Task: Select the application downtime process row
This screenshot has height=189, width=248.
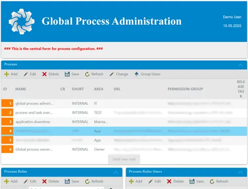Action: [124, 122]
